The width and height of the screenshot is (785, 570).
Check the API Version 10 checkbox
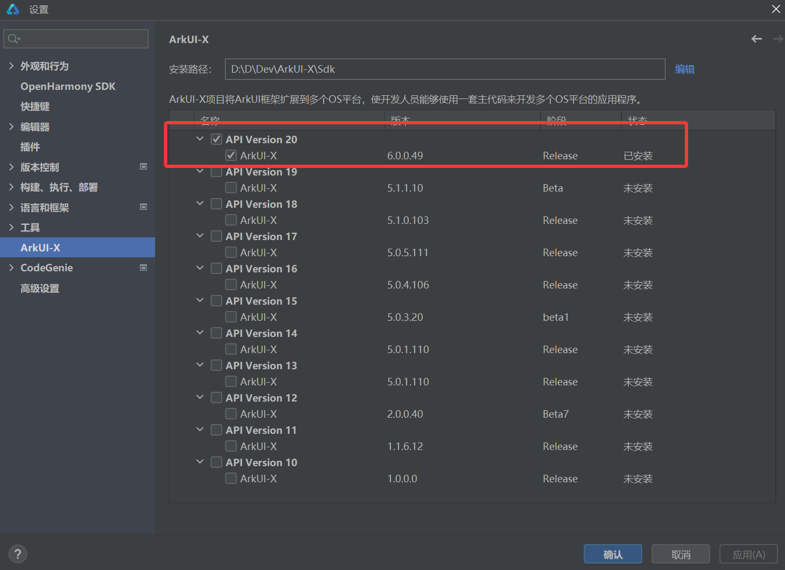coord(216,462)
